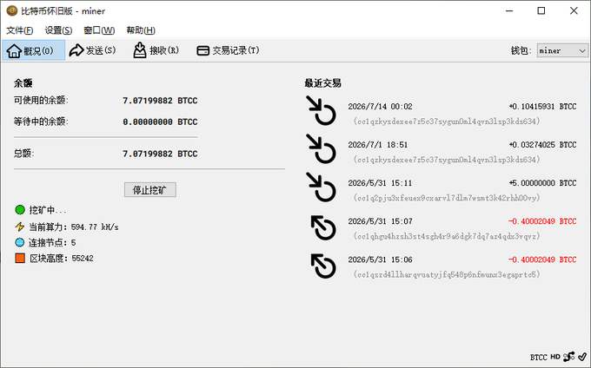Close the miner wallet window
The width and height of the screenshot is (591, 368).
coord(574,11)
